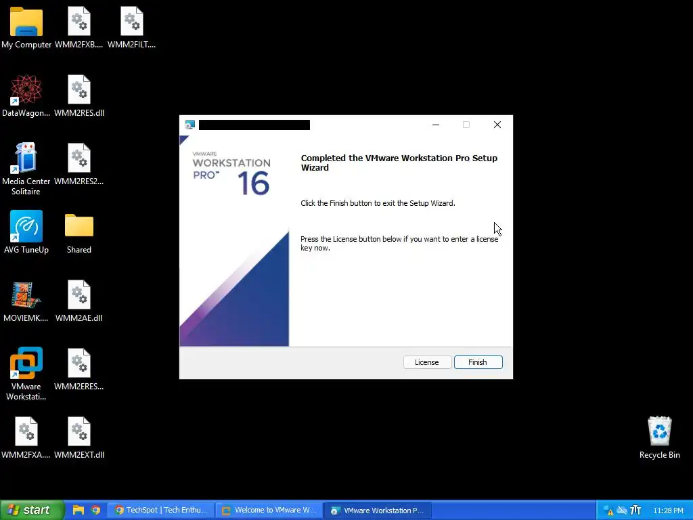Click the network warning tray icon
Screen dimensions: 693x520
pos(608,511)
